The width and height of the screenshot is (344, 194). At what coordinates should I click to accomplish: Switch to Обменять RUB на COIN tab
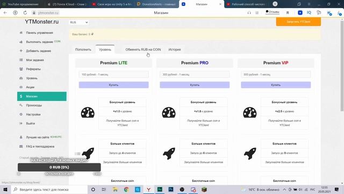coord(143,50)
